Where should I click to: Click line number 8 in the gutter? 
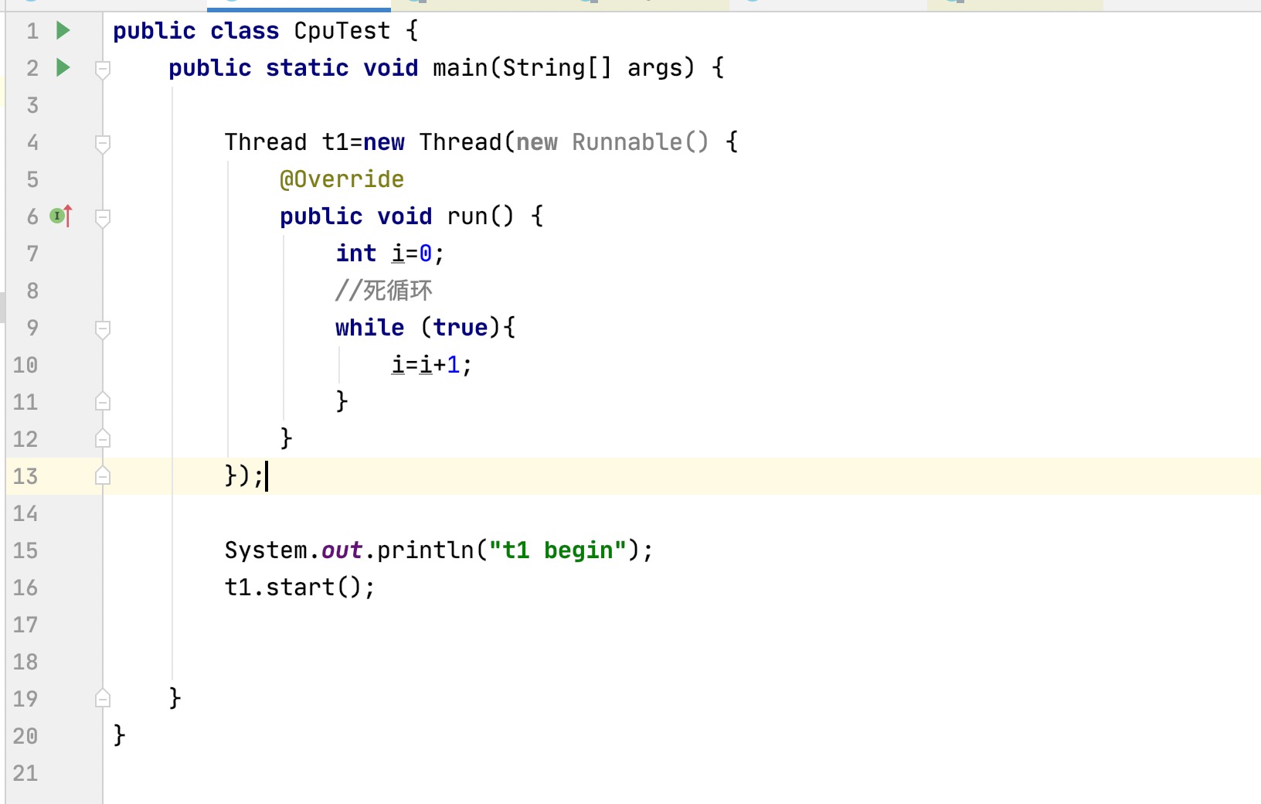32,291
